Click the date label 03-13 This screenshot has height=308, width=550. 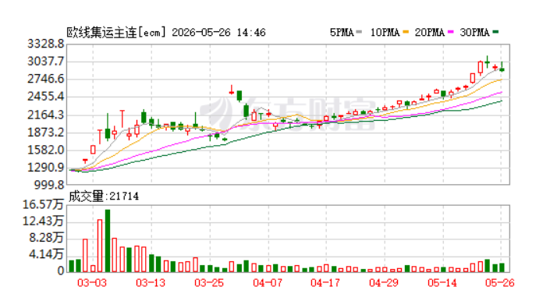[151, 283]
